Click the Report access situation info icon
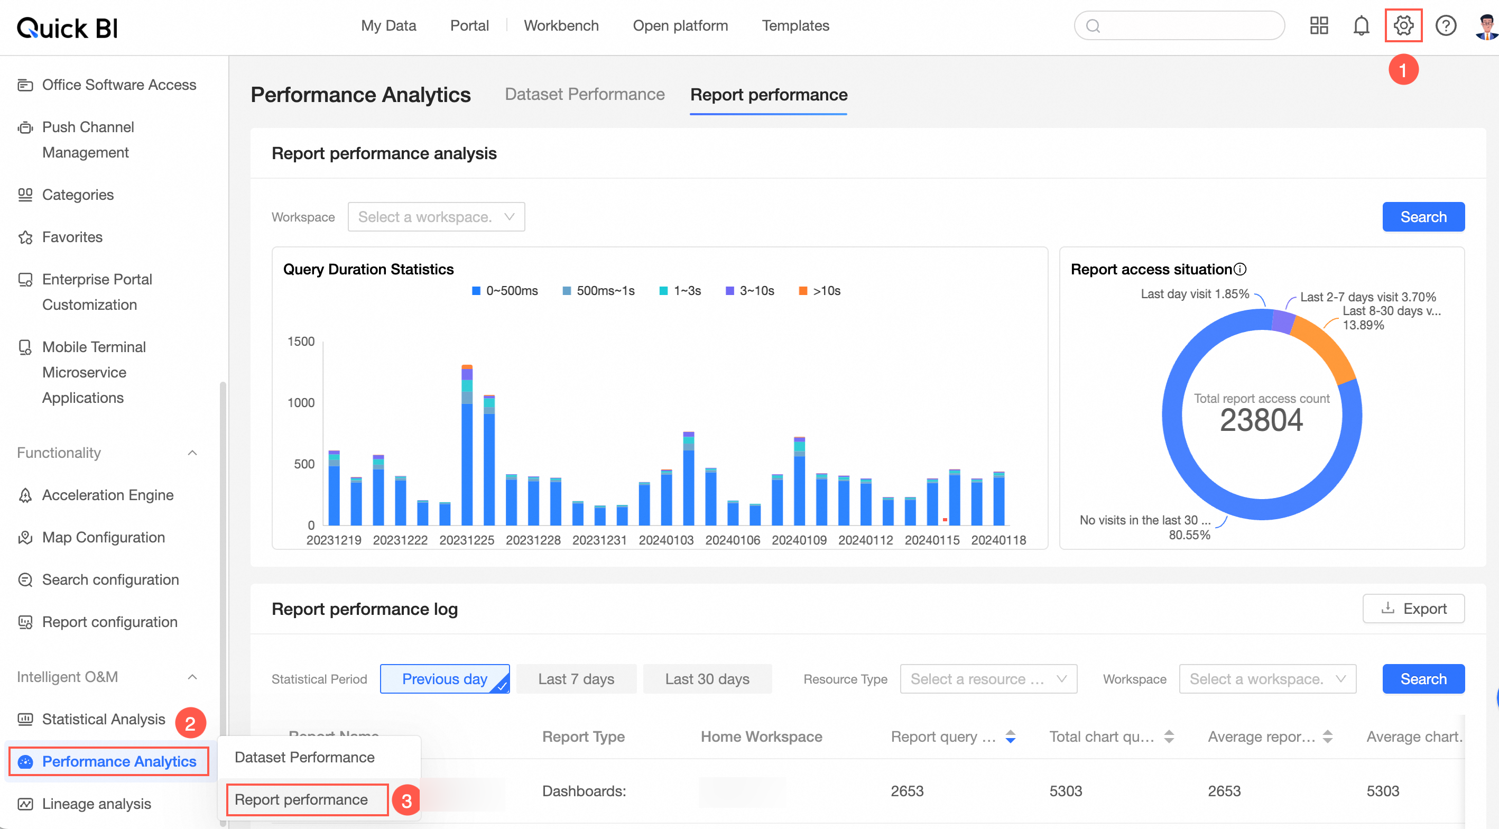This screenshot has width=1499, height=829. click(x=1240, y=269)
